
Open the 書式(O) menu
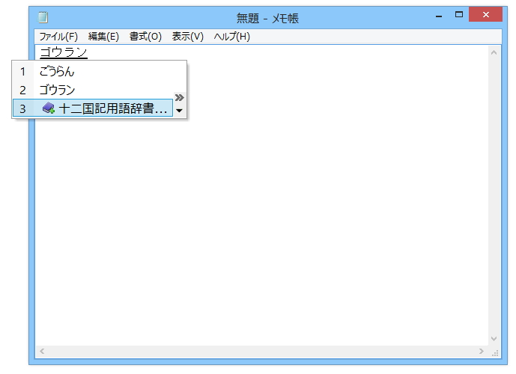(145, 37)
